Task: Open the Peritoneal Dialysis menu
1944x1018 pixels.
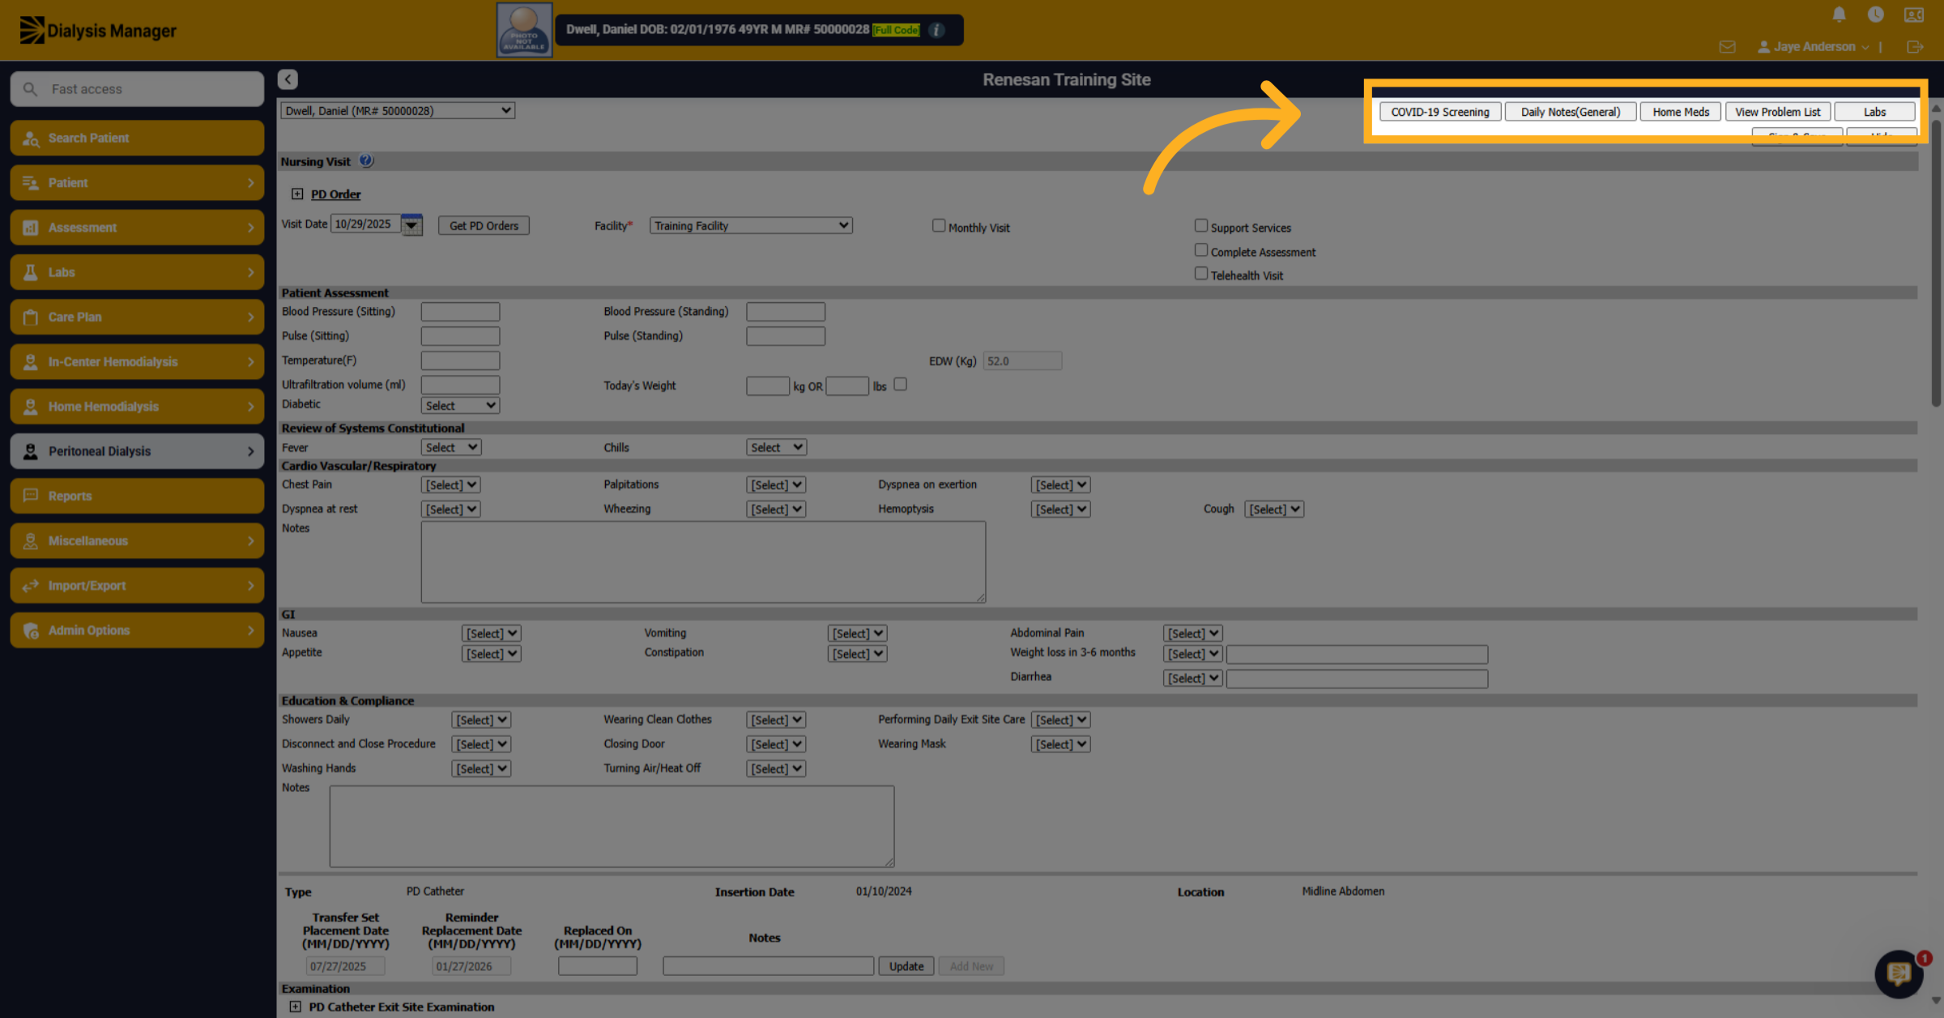Action: click(137, 451)
